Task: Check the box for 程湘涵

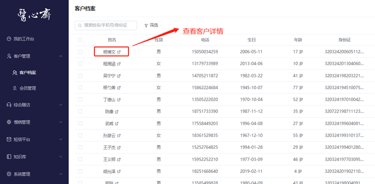Action: (x=80, y=64)
